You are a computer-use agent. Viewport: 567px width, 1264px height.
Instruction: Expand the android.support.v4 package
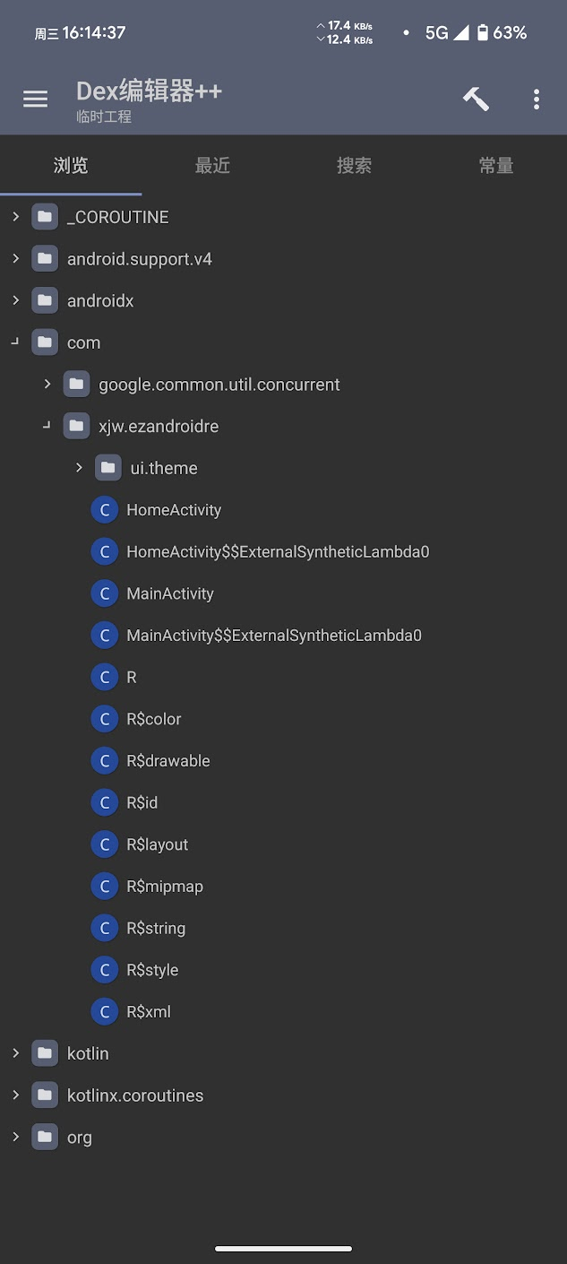click(15, 259)
